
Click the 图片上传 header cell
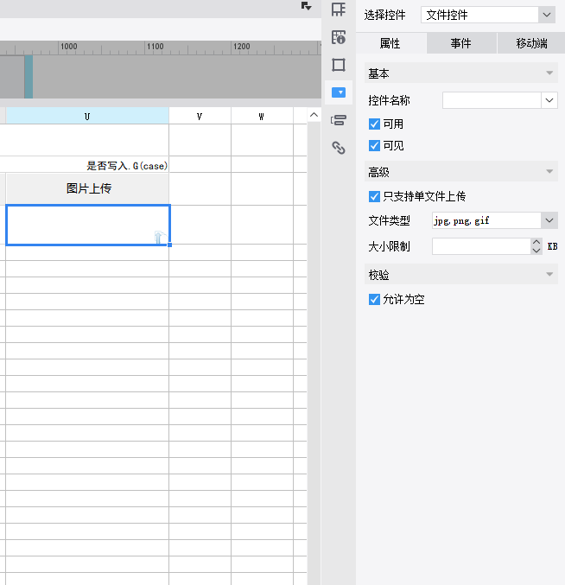point(88,188)
